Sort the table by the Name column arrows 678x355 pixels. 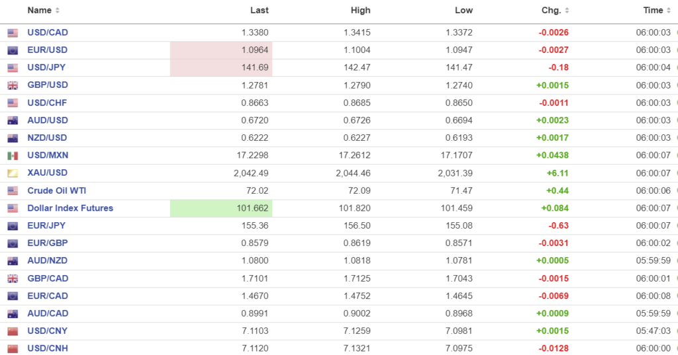tap(57, 11)
